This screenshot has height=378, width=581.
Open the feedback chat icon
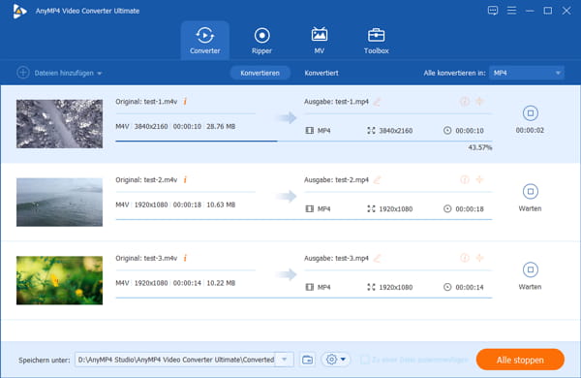[493, 11]
